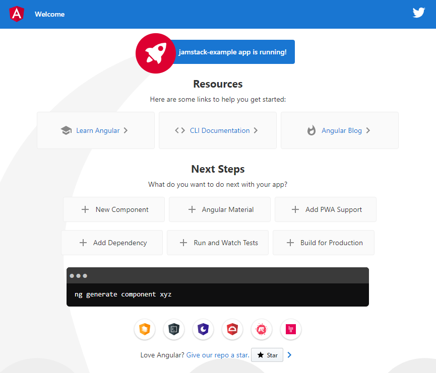Screen dimensions: 436x373
Task: Open the magenta Gitter square icon
Action: pyautogui.click(x=290, y=329)
